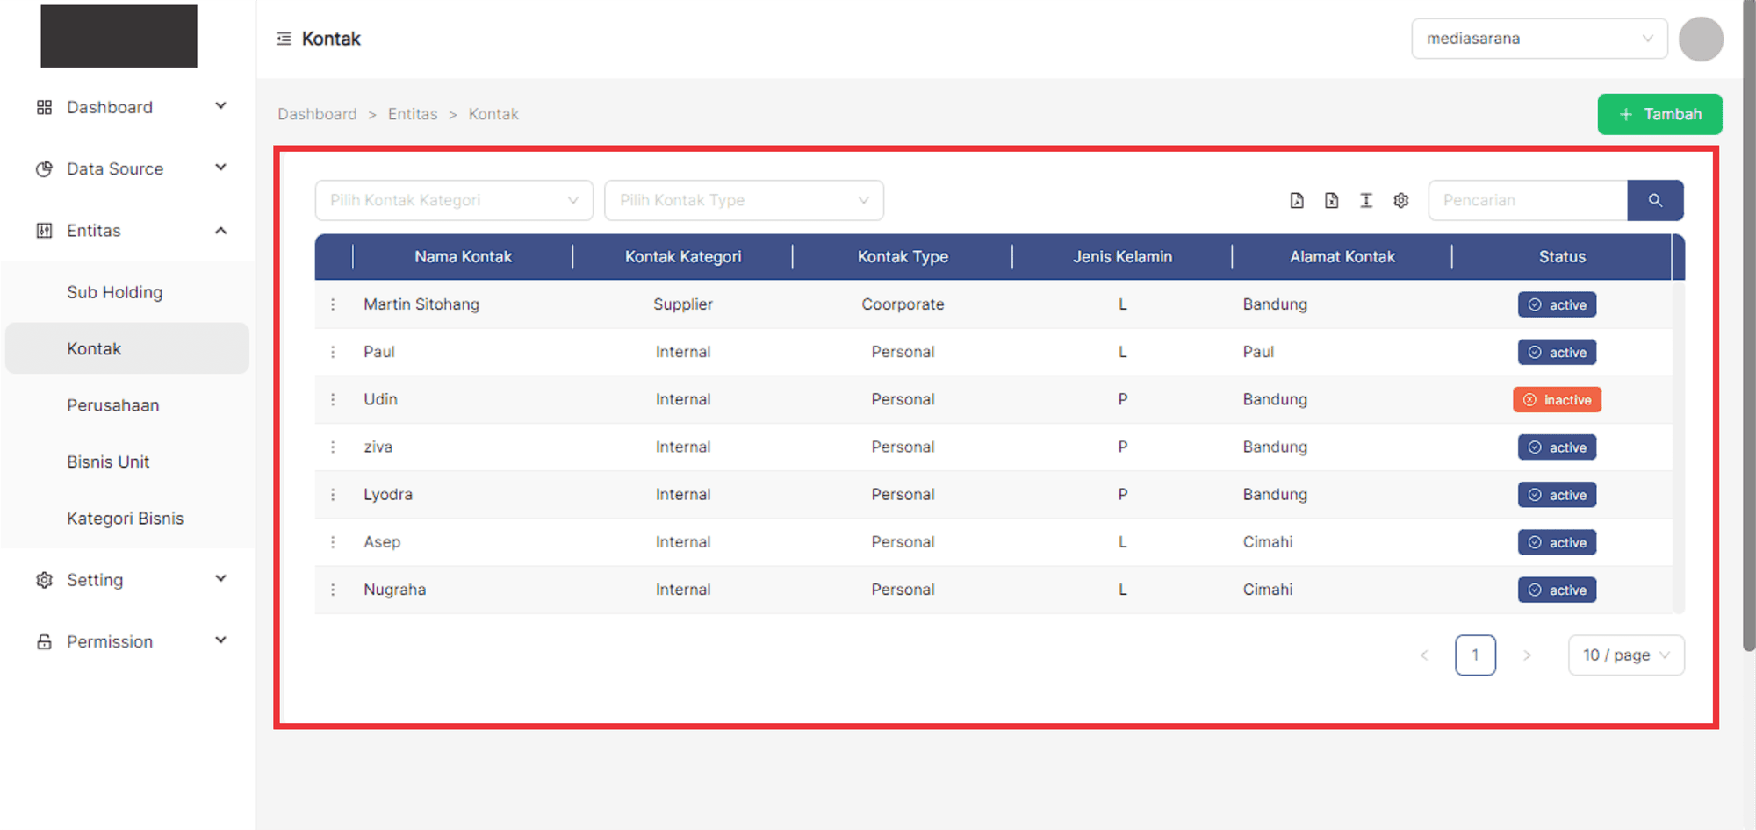Open the three-dot menu for Martin Sitohang
Viewport: 1756px width, 830px height.
pos(333,304)
